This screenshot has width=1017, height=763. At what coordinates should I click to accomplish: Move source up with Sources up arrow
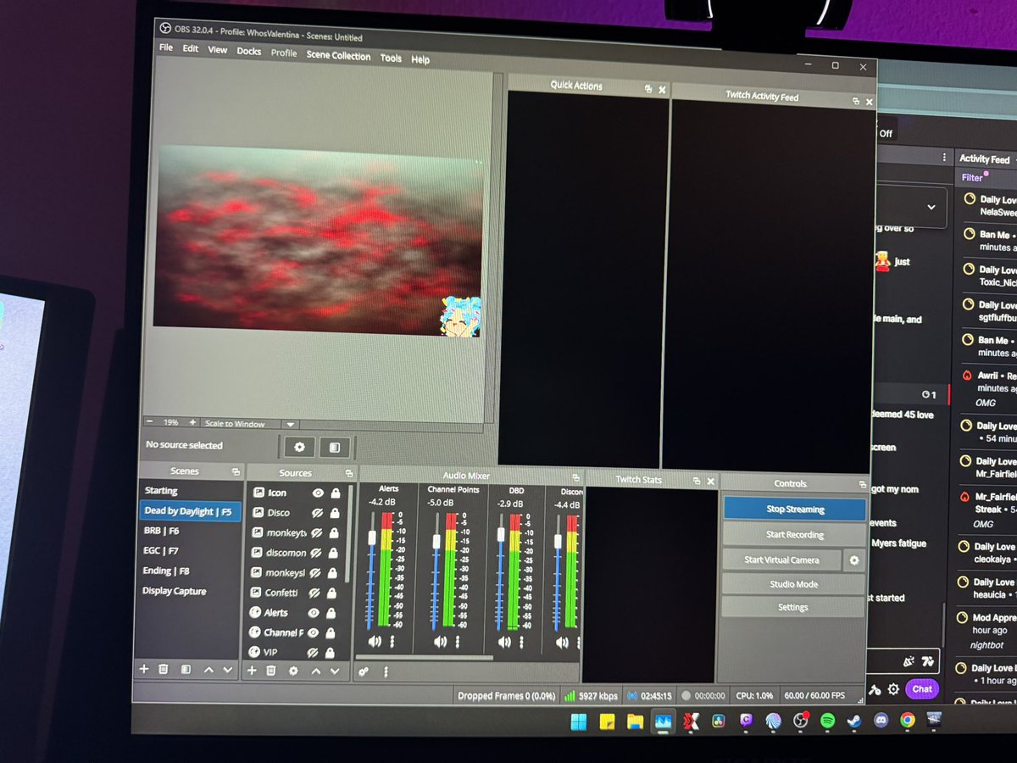click(x=316, y=671)
